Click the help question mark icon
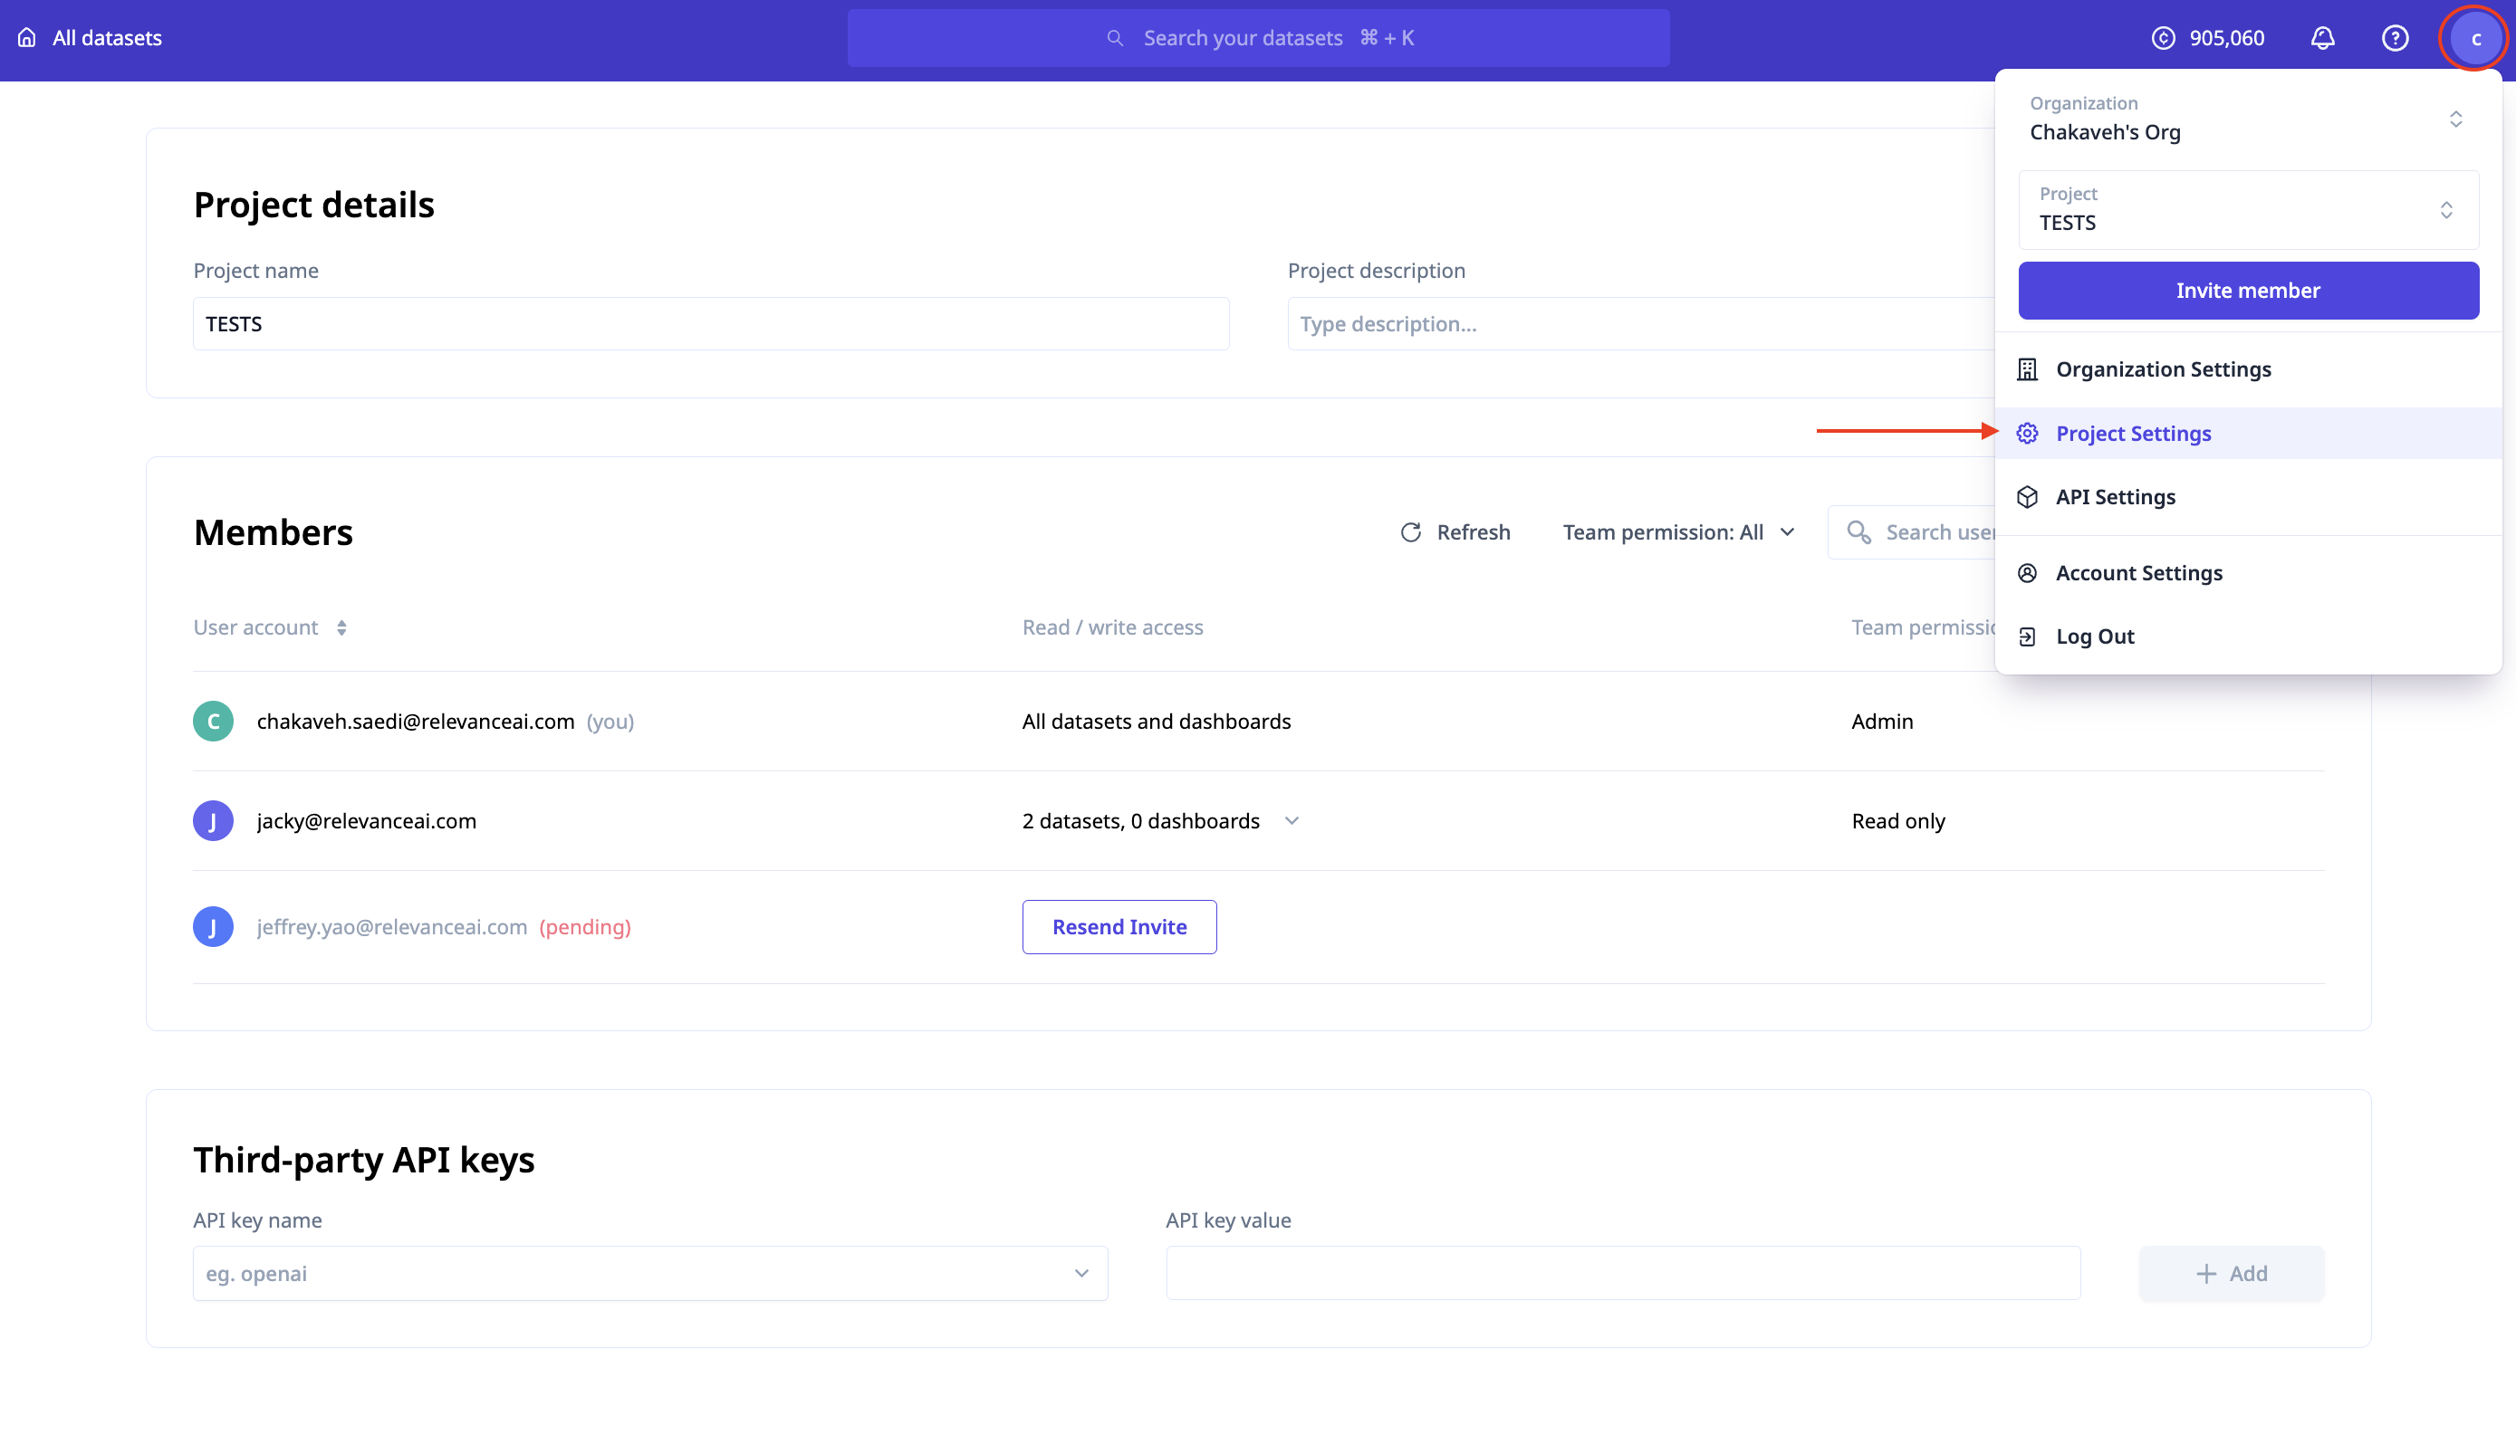 point(2395,38)
